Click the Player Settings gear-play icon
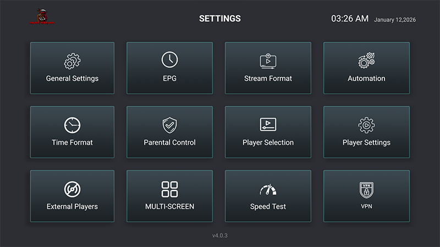Viewport: 440px width, 247px height. pos(366,125)
